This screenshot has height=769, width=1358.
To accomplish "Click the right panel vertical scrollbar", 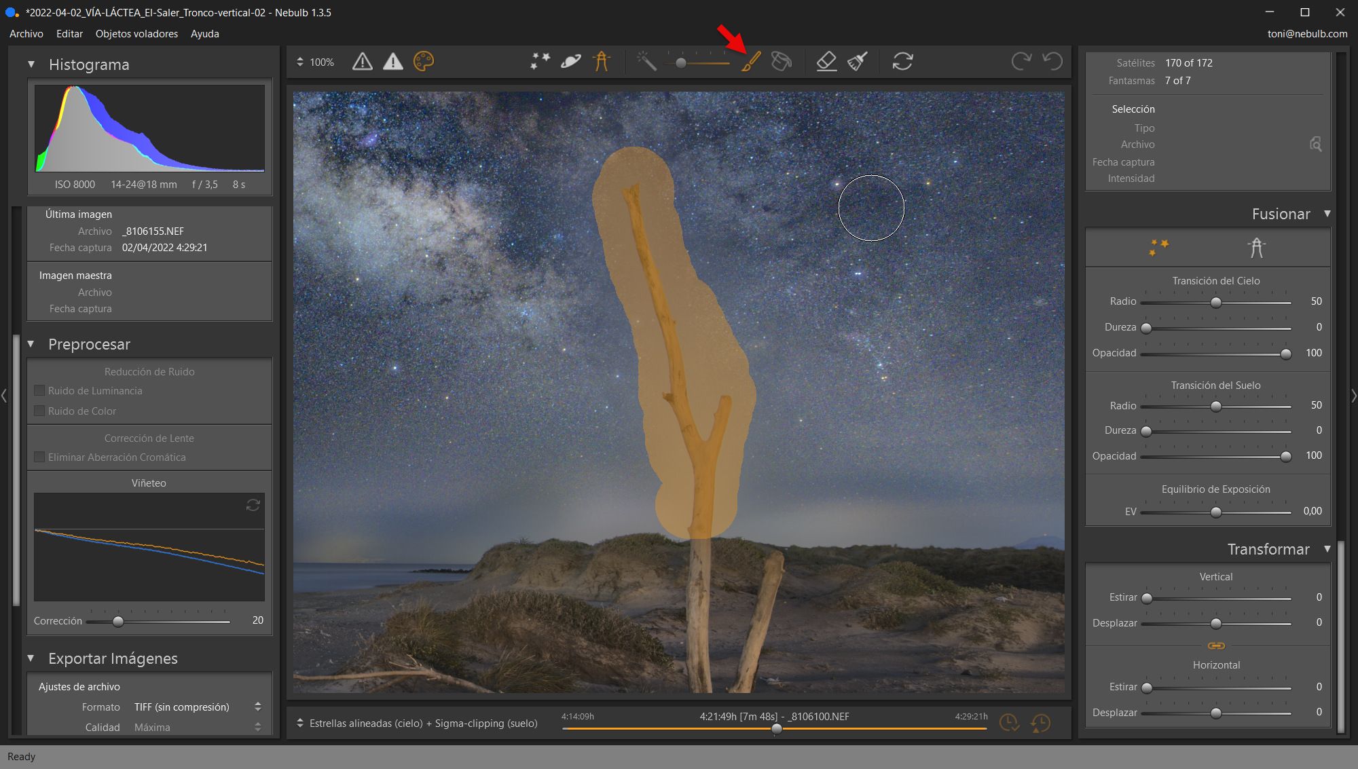I will (1340, 636).
